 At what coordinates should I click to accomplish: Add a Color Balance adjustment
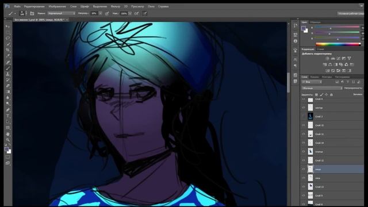[x=330, y=64]
